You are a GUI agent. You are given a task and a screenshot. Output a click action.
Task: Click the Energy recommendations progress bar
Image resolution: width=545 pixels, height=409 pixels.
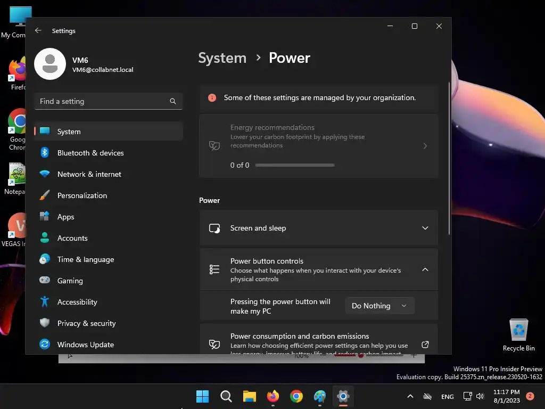coord(295,165)
